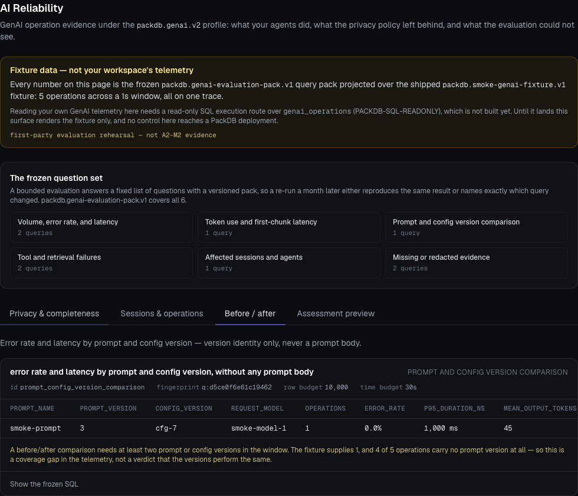Switch to Privacy & completeness tab
Image resolution: width=578 pixels, height=496 pixels.
(54, 314)
